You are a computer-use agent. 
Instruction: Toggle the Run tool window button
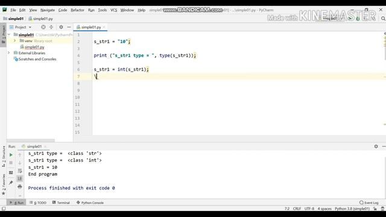coord(17,203)
